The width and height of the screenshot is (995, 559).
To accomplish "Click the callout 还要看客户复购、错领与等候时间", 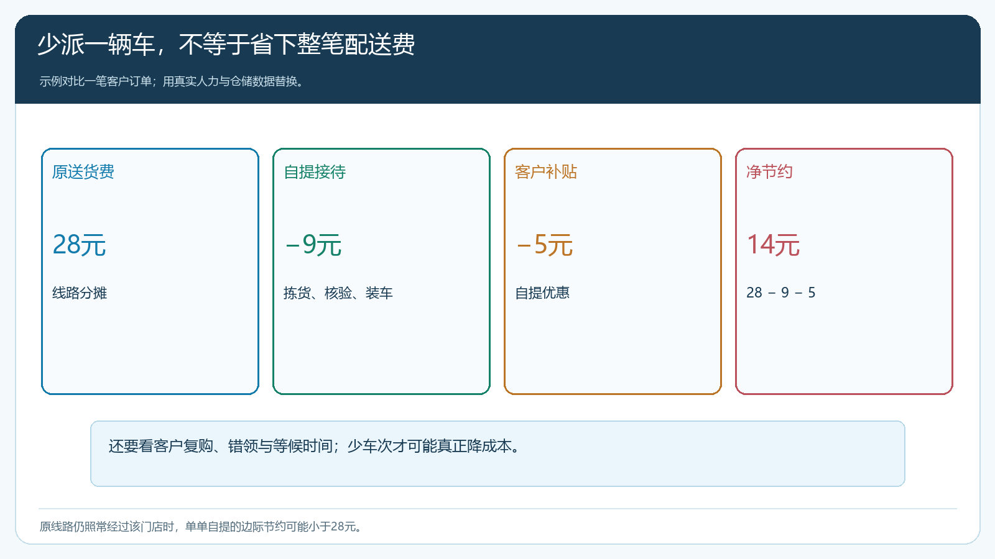I will (220, 446).
